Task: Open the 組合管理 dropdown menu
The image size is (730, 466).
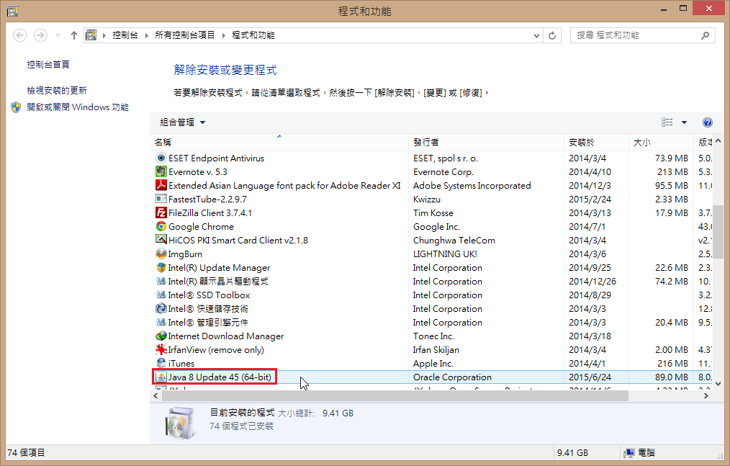Action: pyautogui.click(x=183, y=122)
